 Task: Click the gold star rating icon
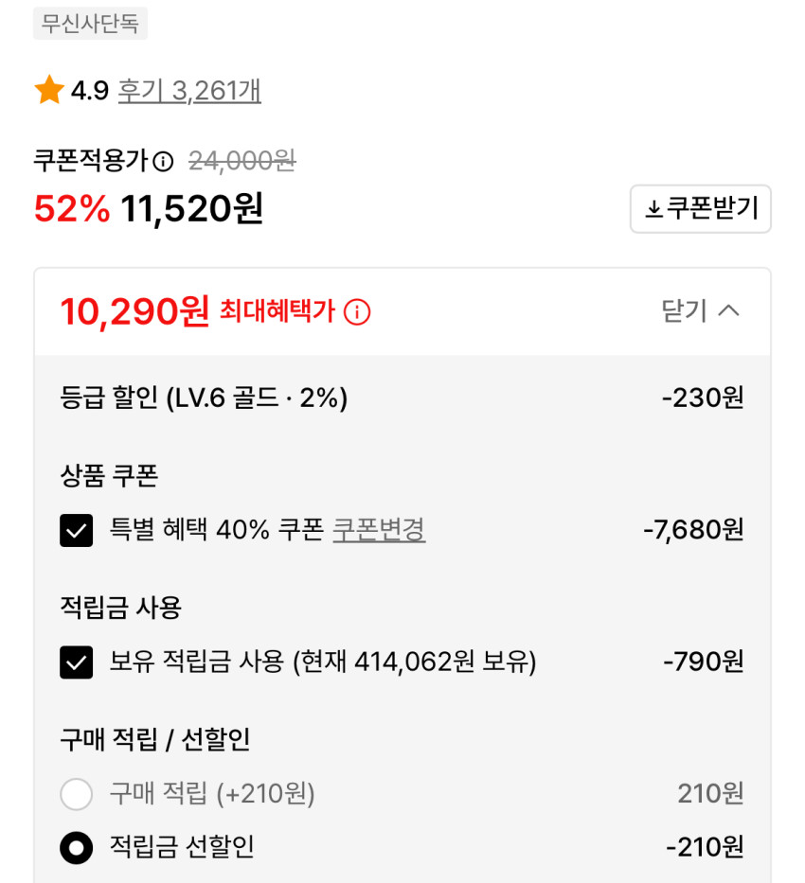tap(49, 91)
